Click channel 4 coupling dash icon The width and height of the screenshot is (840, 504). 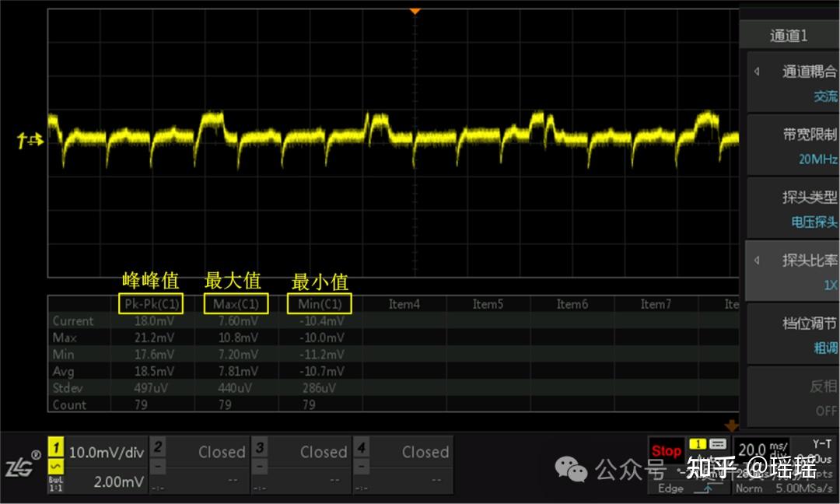coord(361,467)
